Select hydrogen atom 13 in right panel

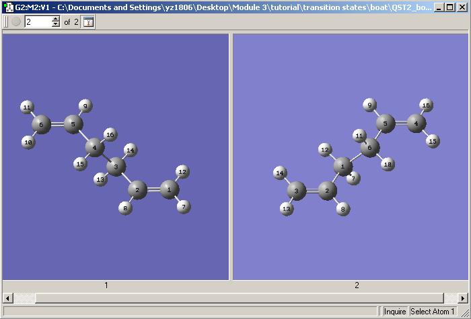tap(287, 209)
